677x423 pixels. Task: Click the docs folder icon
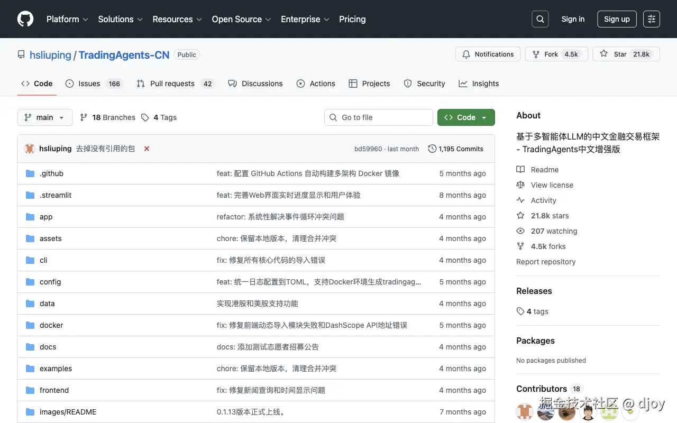click(30, 347)
